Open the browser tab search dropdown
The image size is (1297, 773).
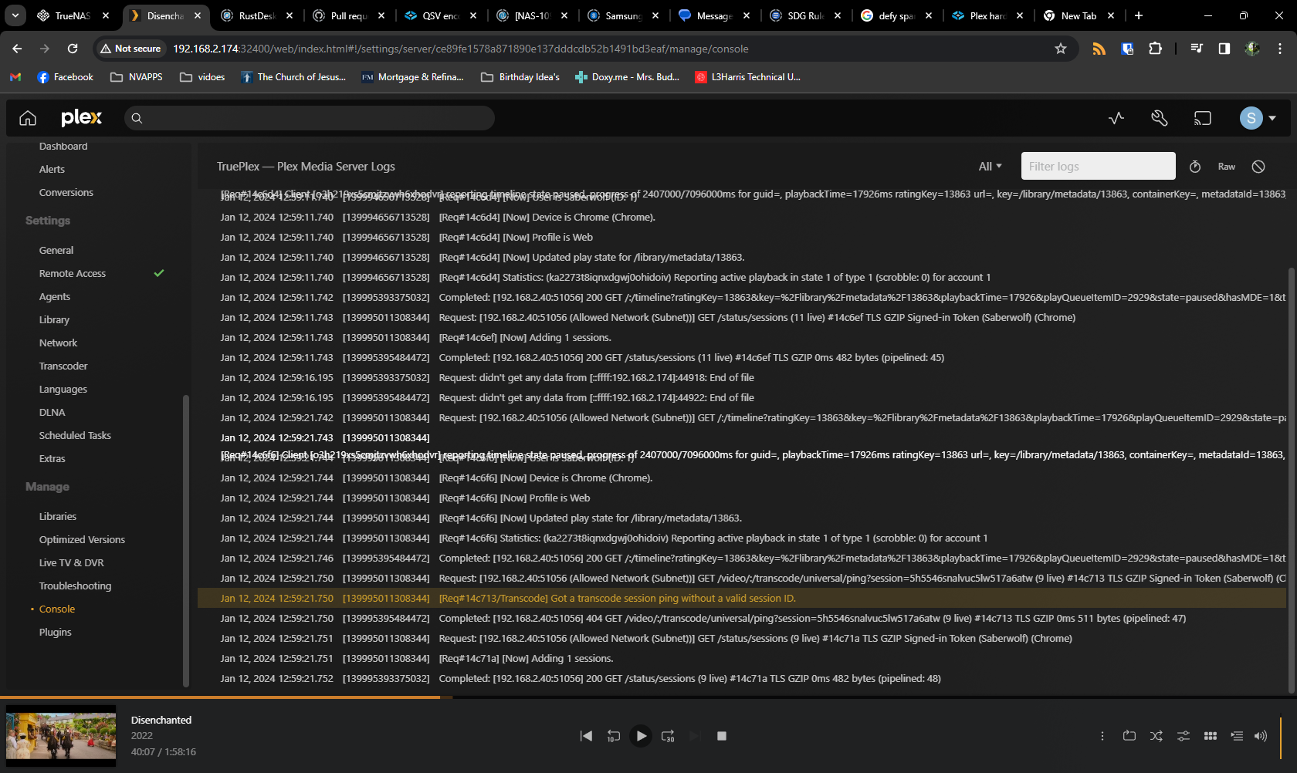coord(15,15)
